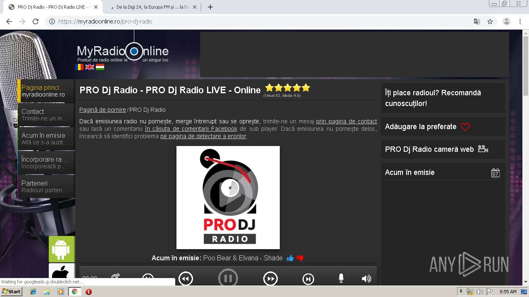The height and width of the screenshot is (297, 529).
Task: Follow în căsuța de comentarii Facebook link
Action: tap(191, 129)
